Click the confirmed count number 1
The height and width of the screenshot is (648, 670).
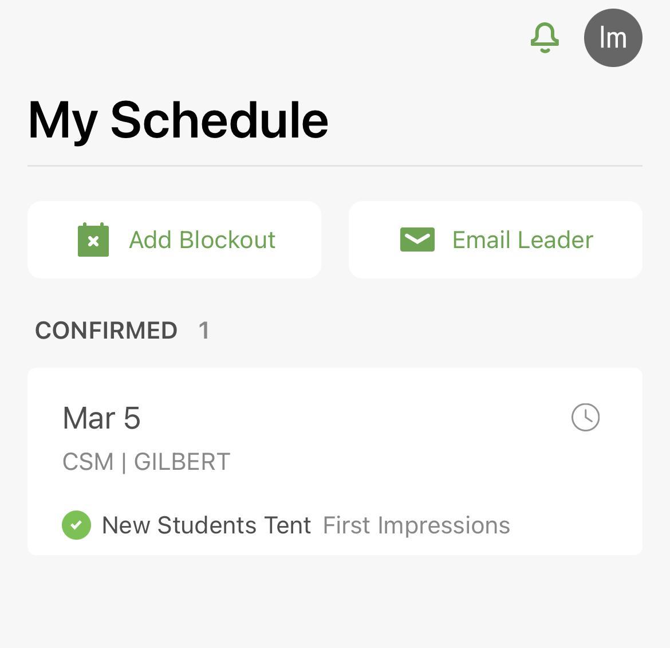[x=204, y=331]
